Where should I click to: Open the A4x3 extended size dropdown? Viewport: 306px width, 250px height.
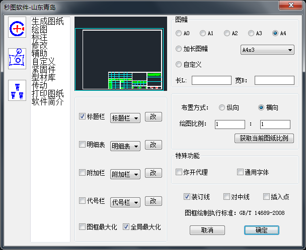[267, 50]
